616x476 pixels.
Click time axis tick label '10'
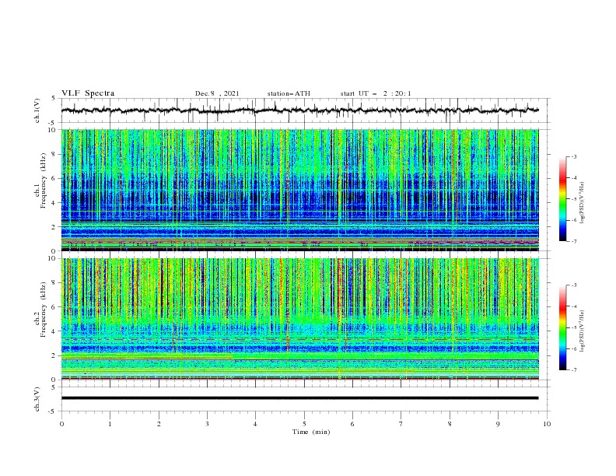point(547,424)
